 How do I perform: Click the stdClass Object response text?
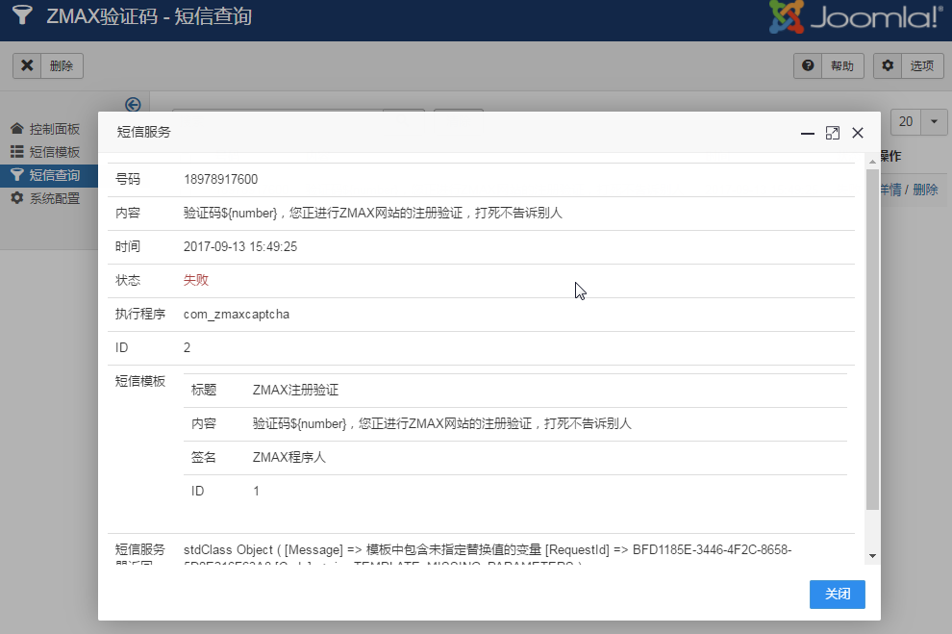coord(488,556)
